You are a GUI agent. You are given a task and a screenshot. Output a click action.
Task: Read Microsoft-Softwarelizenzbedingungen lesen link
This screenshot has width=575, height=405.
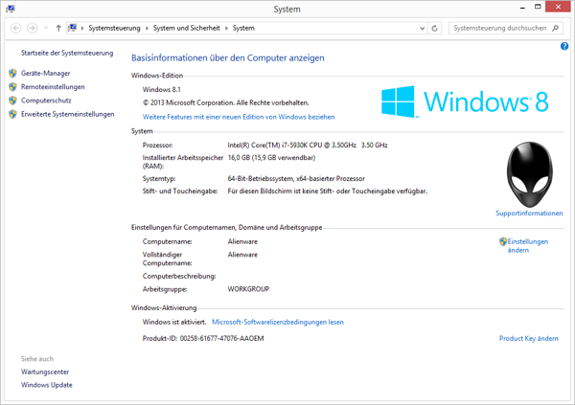pos(278,322)
